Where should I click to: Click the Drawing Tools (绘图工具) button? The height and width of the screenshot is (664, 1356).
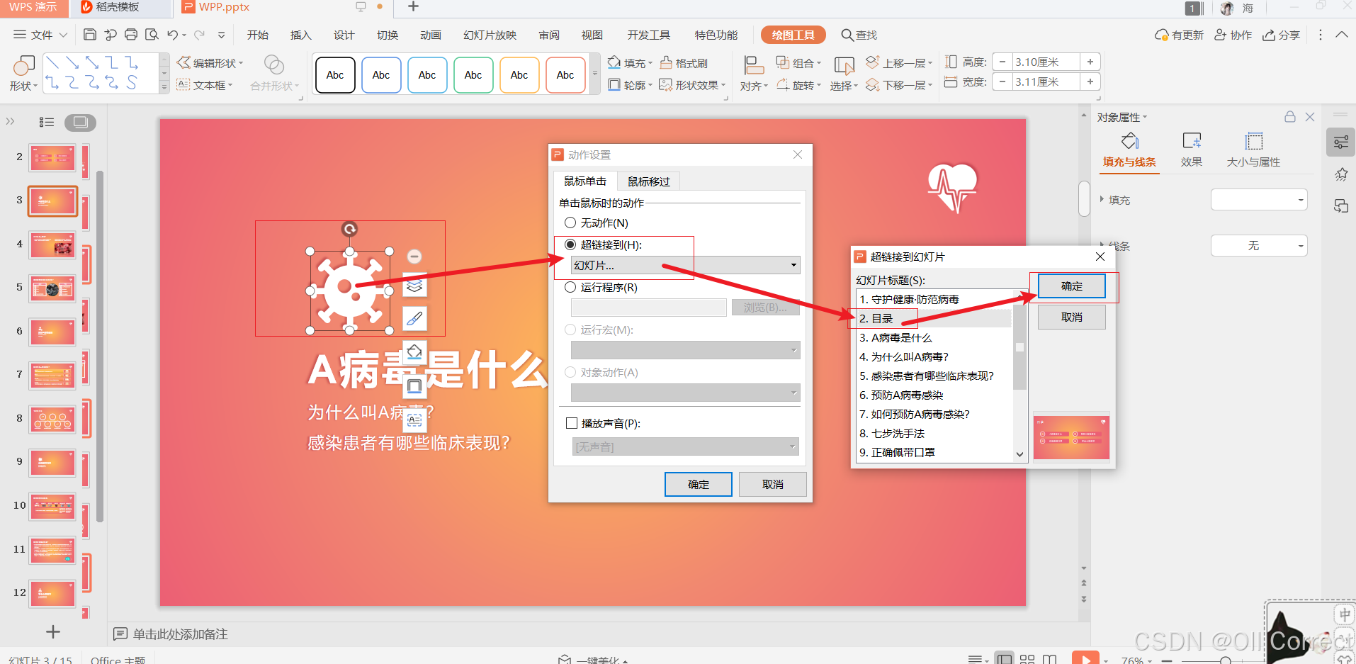click(793, 35)
